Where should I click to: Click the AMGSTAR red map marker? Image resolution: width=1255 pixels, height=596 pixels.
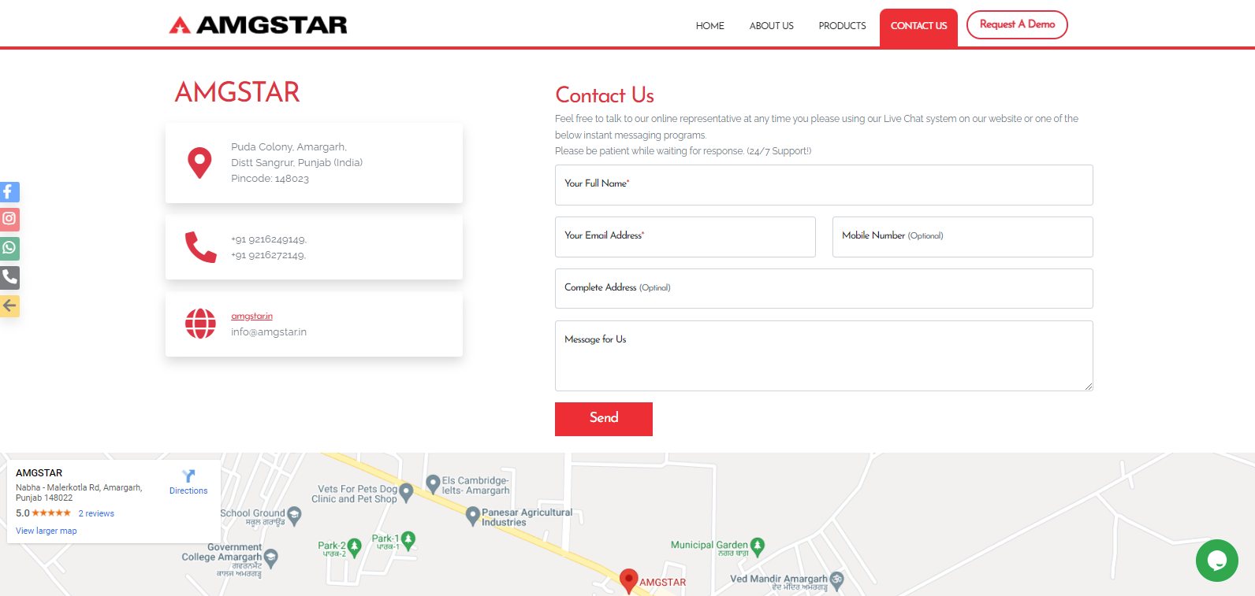point(628,580)
